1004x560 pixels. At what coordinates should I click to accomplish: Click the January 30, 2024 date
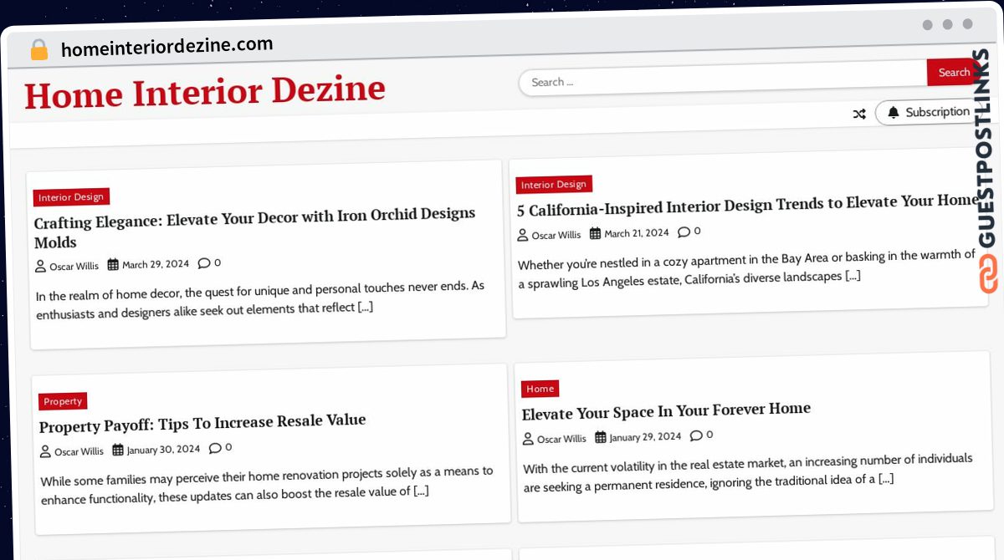click(163, 450)
